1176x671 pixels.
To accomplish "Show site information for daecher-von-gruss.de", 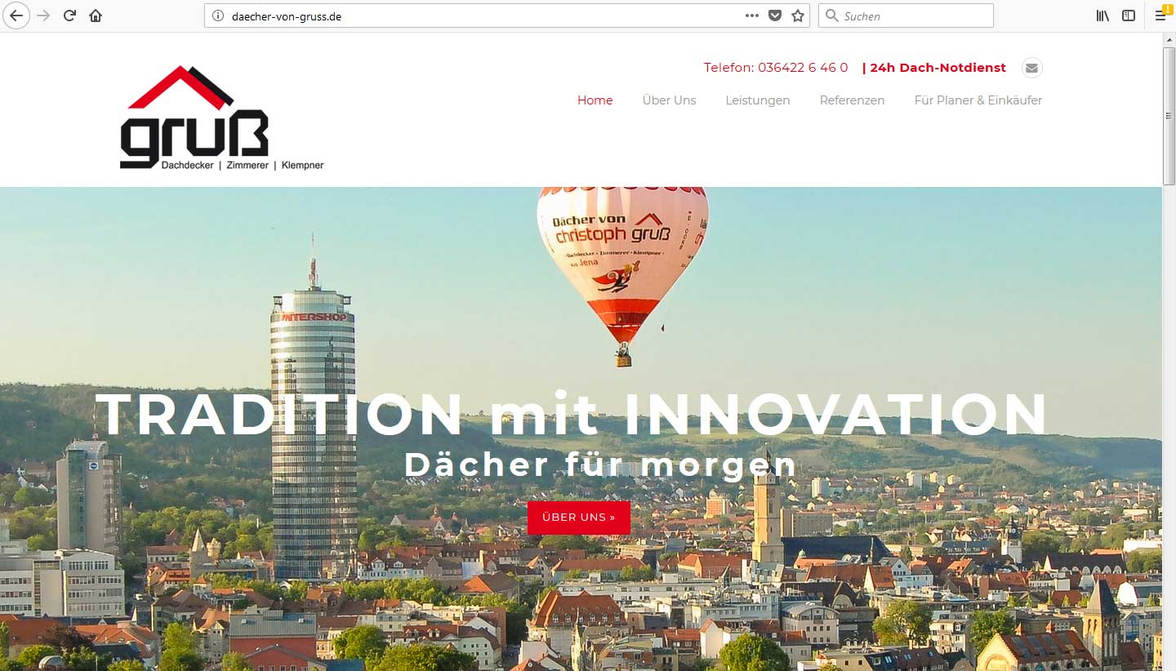I will pos(217,16).
